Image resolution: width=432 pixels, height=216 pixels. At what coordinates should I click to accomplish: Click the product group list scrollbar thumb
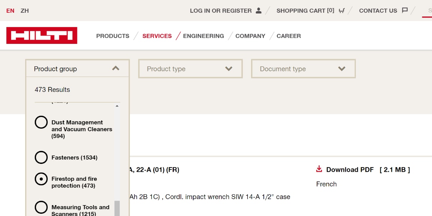point(117,208)
